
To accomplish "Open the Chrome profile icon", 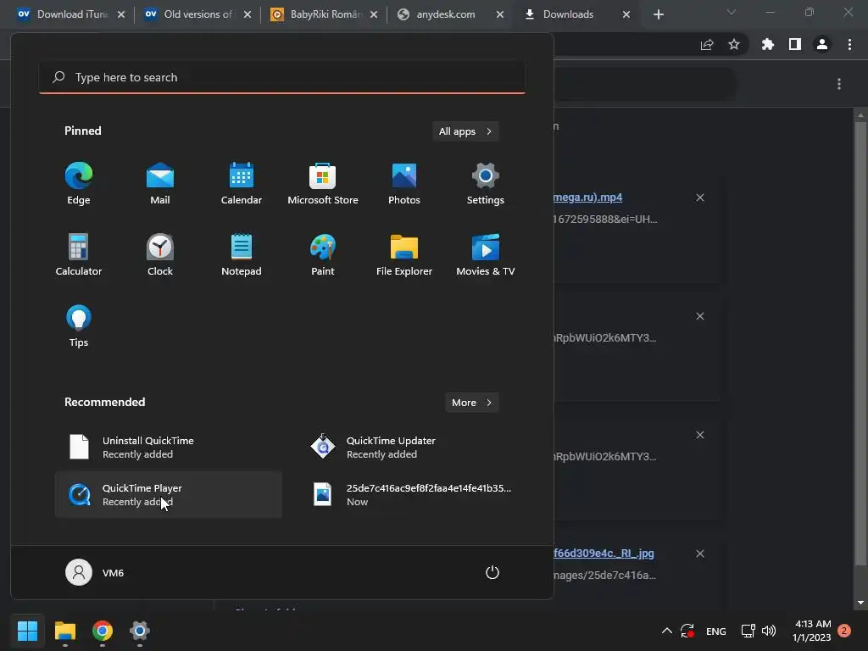I will coord(822,44).
